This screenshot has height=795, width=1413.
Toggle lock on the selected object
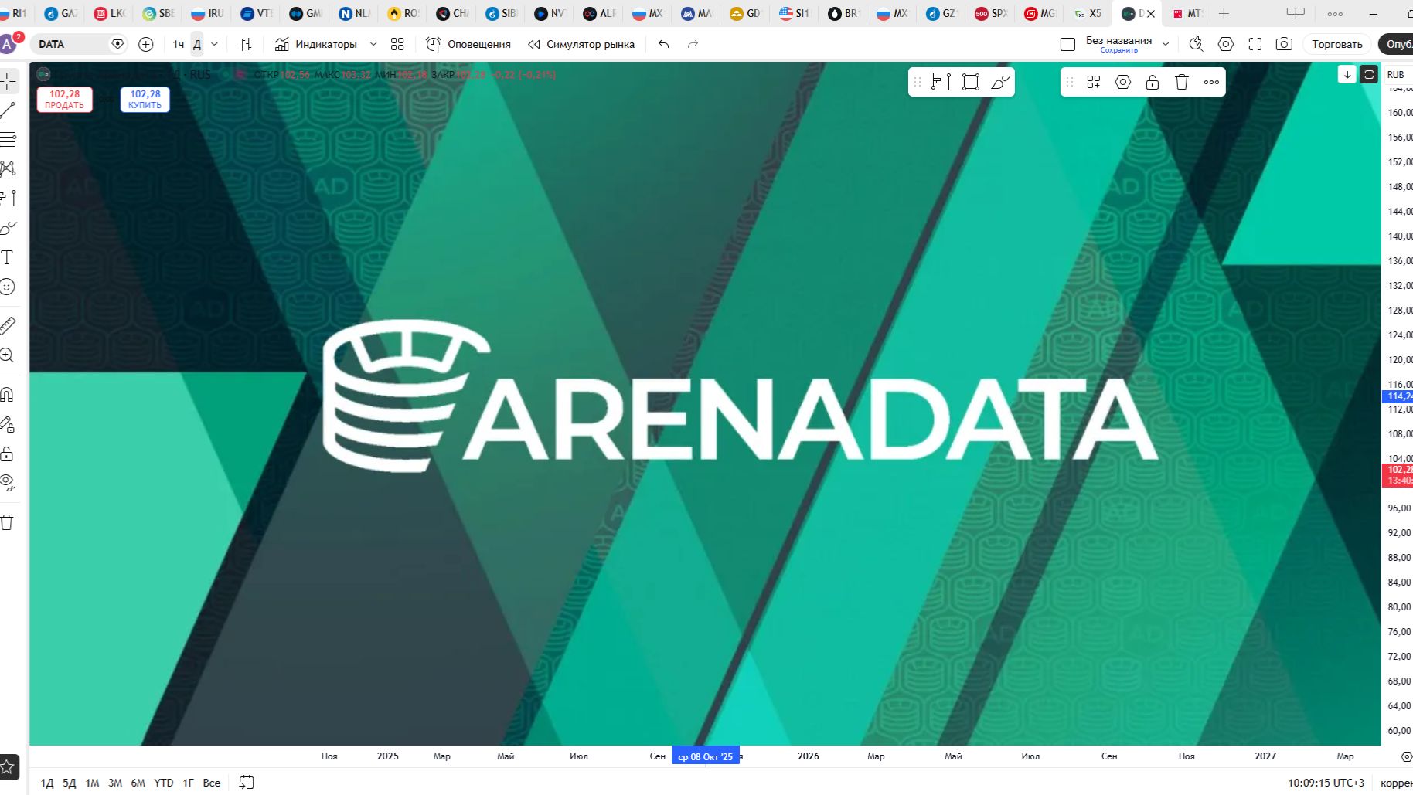tap(1153, 82)
